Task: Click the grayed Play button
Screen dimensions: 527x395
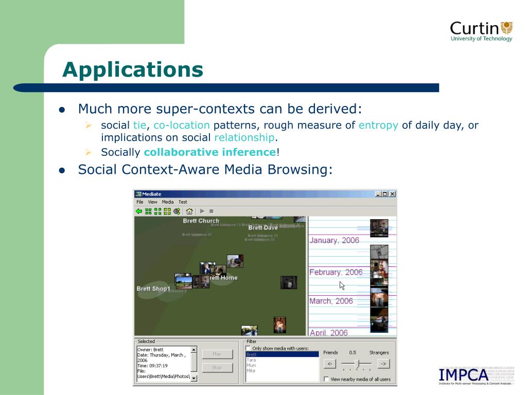Action: (217, 354)
